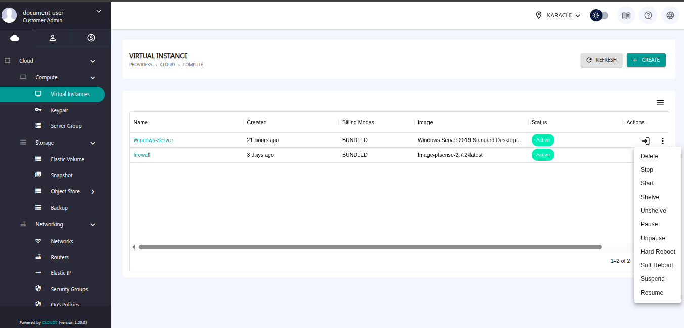Open three-dot actions menu for Windows-Server
The image size is (684, 328).
click(663, 140)
